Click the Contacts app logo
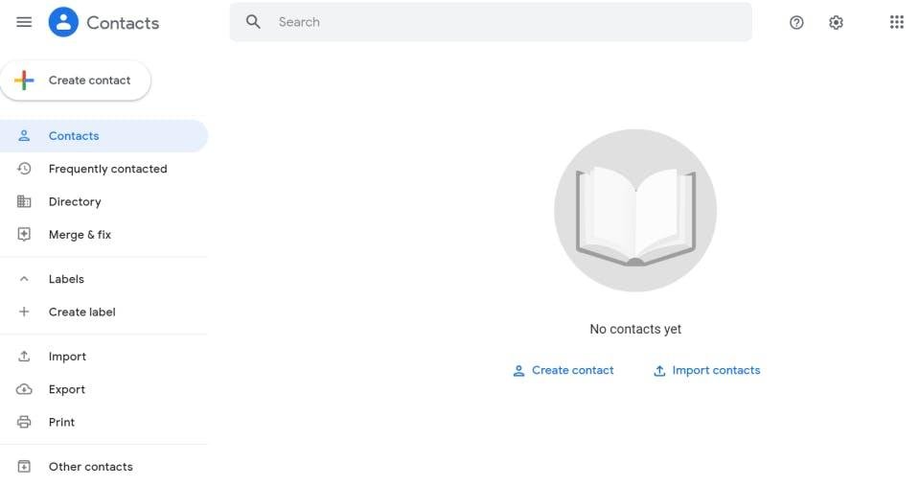Viewport: 920px width, 486px height. (x=63, y=22)
